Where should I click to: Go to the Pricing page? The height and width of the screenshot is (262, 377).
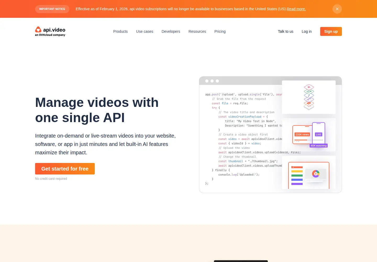[220, 31]
